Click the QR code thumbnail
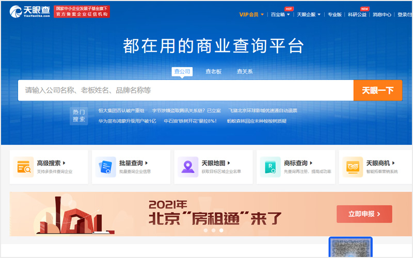 351,248
